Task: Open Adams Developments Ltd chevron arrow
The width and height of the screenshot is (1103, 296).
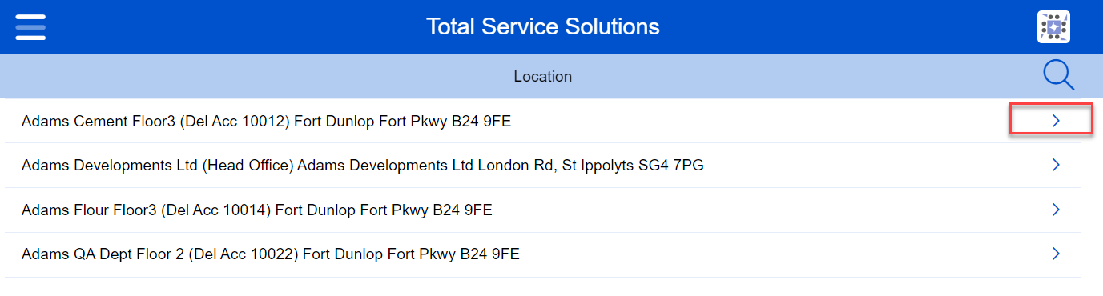Action: pos(1056,165)
